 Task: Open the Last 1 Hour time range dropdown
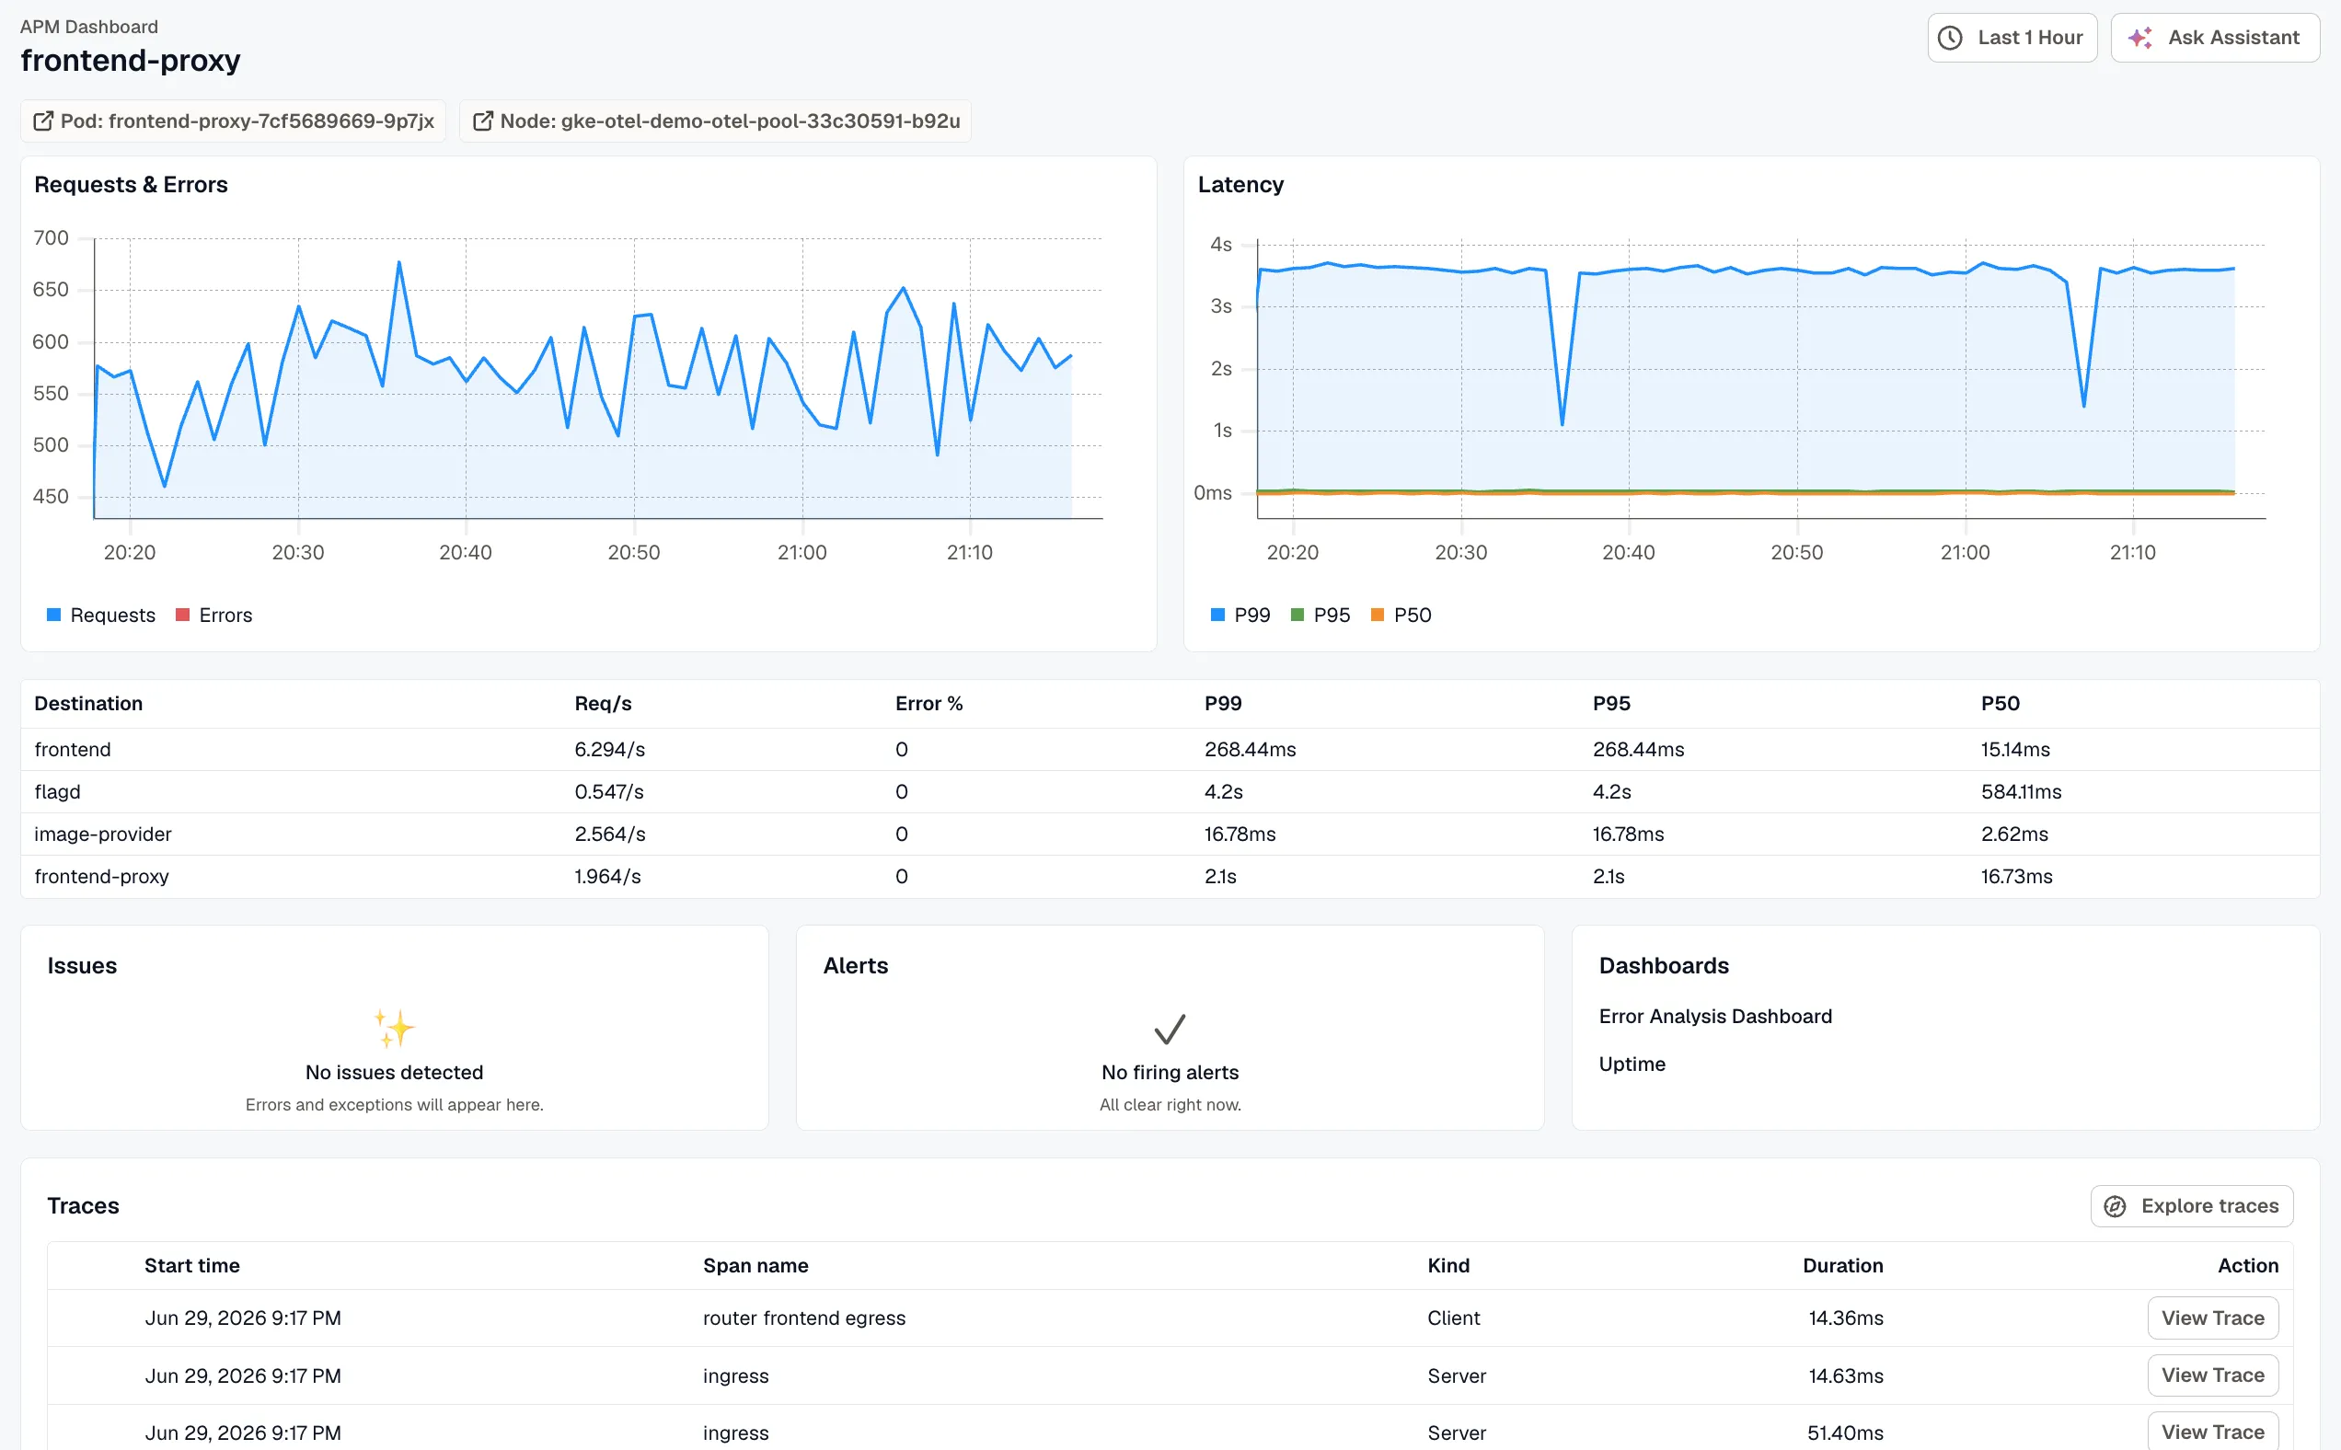pyautogui.click(x=2012, y=38)
